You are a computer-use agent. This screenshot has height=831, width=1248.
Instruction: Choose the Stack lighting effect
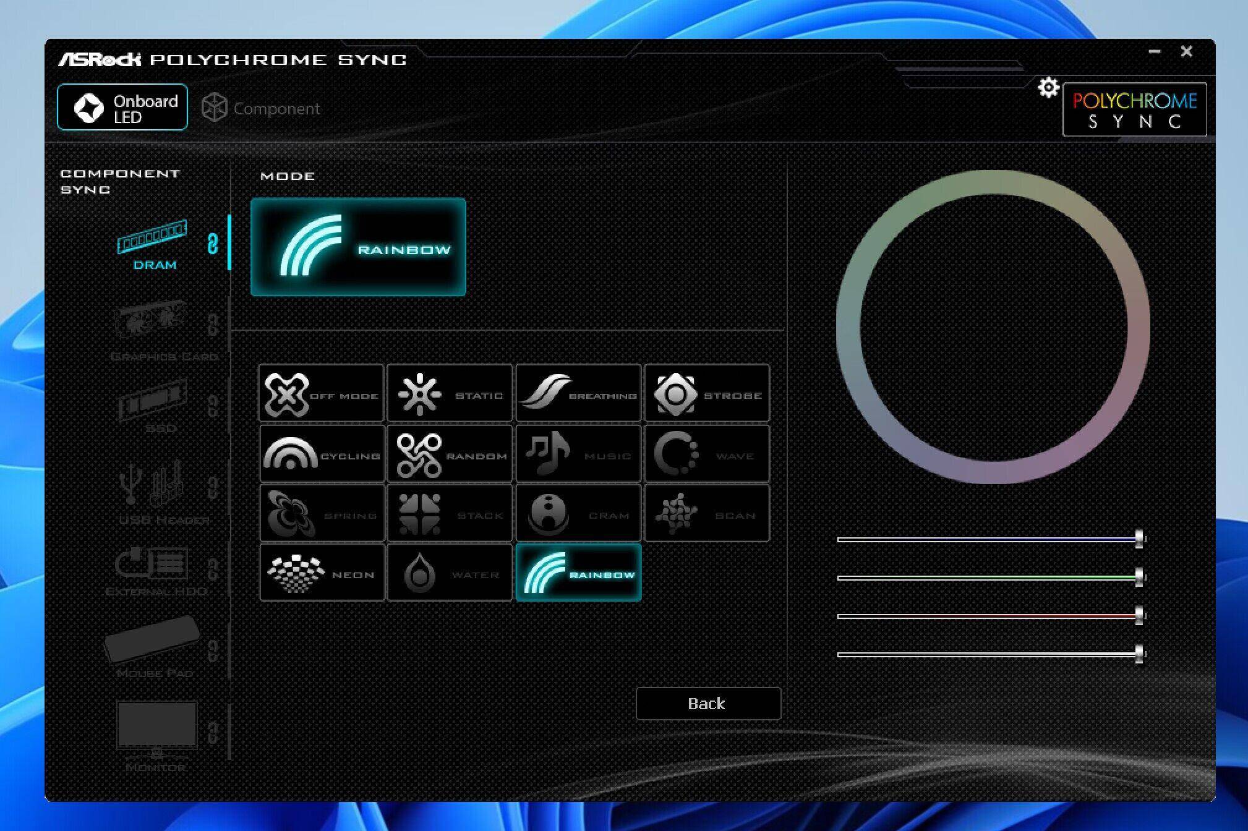[x=450, y=513]
